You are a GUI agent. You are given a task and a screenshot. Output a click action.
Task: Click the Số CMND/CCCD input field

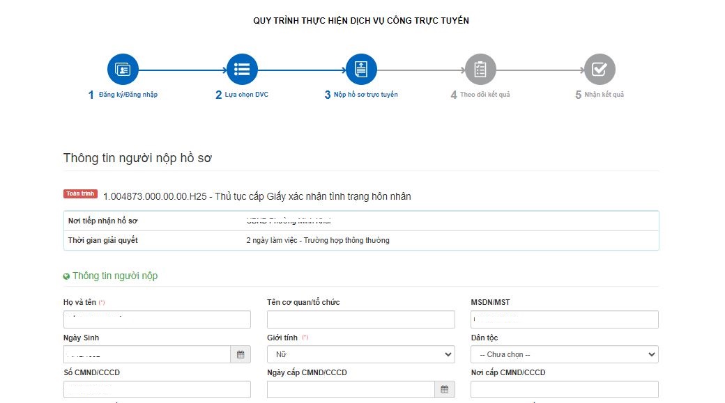pos(157,389)
